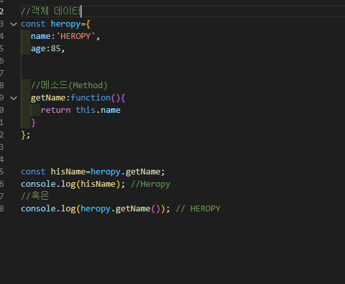The height and width of the screenshot is (284, 345).
Task: Click 'heropy.getName;' on the hisName line
Action: coord(128,172)
